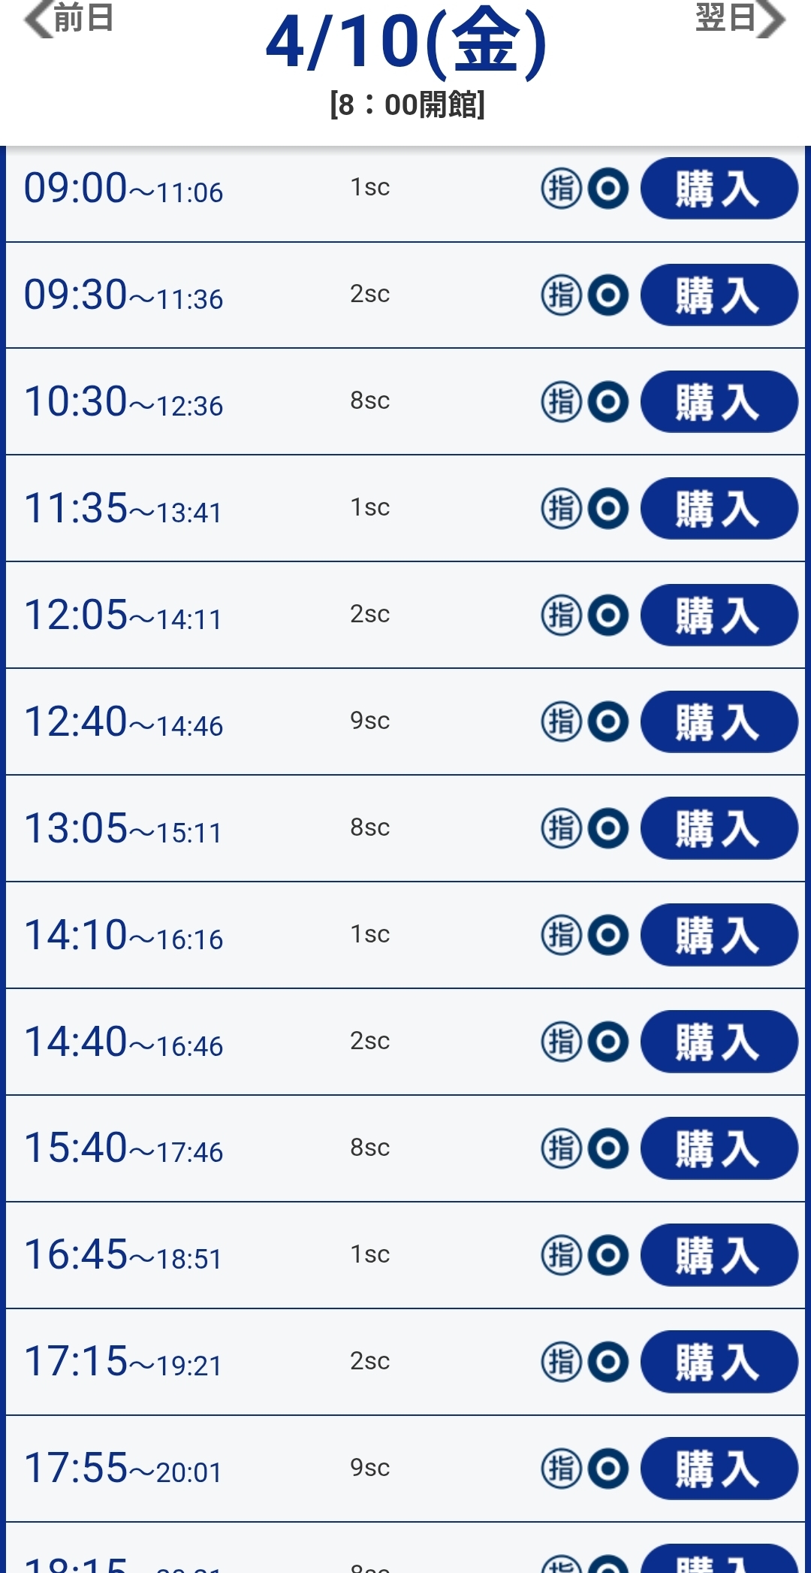Viewport: 811px width, 1573px height.
Task: Click reserved-seat 指 icon for 09:00 showing
Action: point(561,189)
